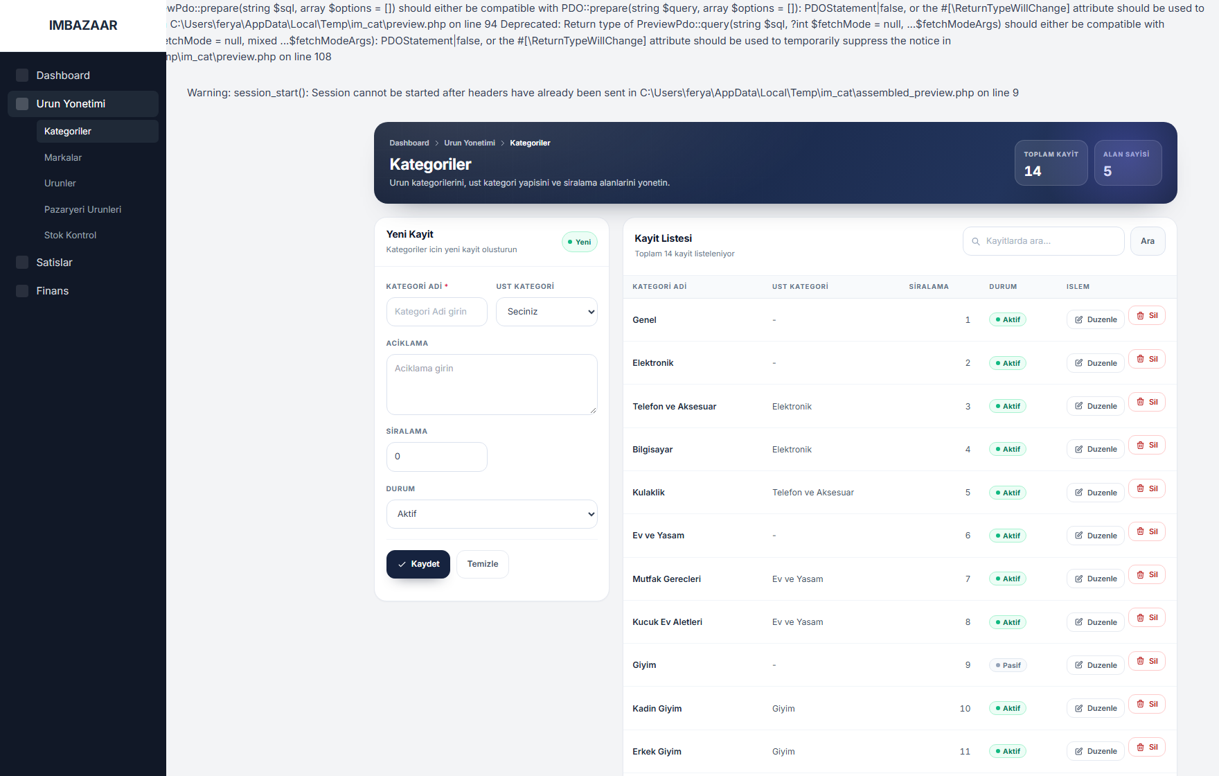Click the Temizle button
1219x776 pixels.
coord(483,564)
